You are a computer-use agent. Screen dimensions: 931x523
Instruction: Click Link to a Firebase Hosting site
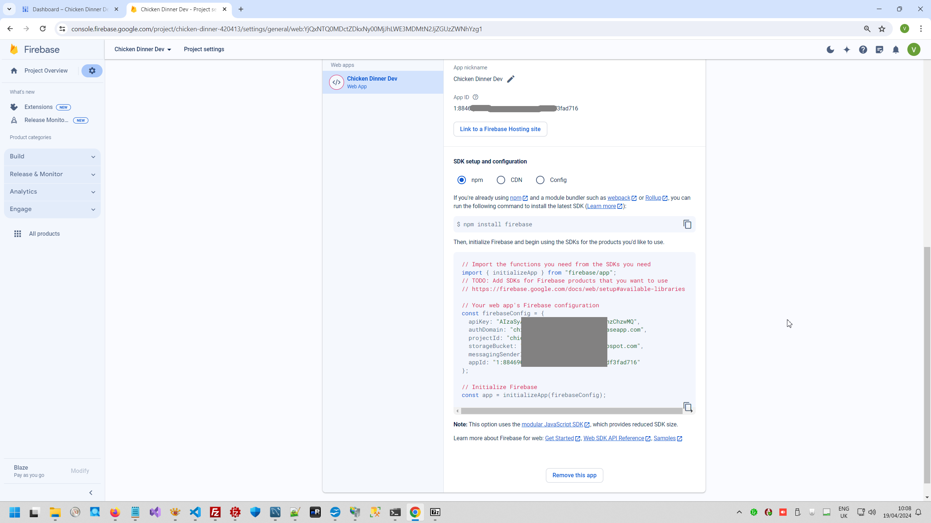500,129
